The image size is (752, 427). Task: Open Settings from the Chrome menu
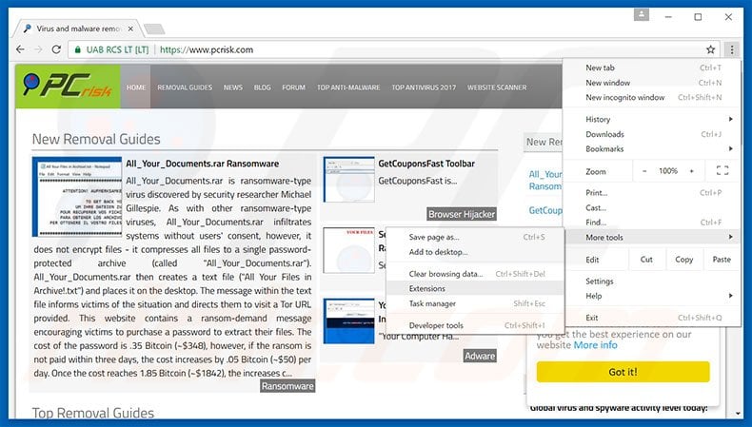click(653, 281)
